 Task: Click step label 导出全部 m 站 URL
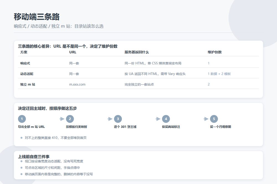(32, 127)
